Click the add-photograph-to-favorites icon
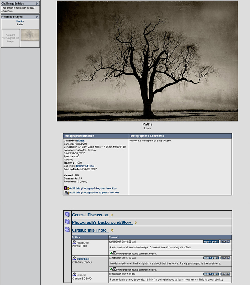This screenshot has height=285, width=250. (66, 188)
